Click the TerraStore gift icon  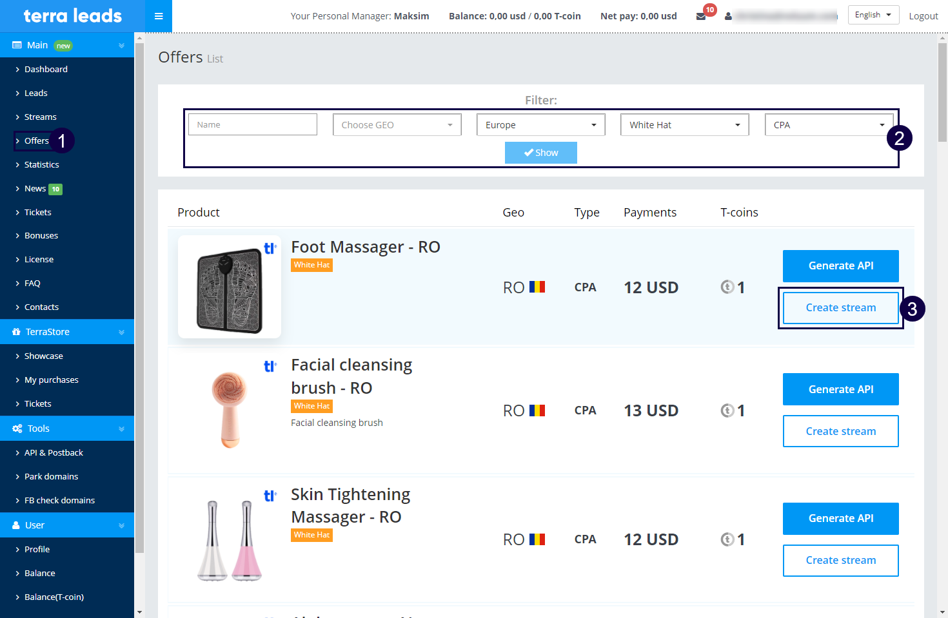point(17,332)
